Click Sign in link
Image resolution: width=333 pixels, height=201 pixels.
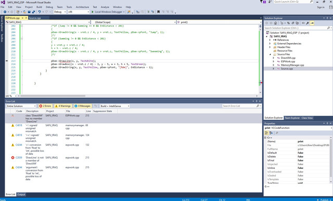pyautogui.click(x=321, y=7)
